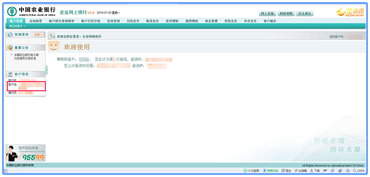This screenshot has height=177, width=370.
Task: Click the 企业网上银行 title text
Action: pyautogui.click(x=73, y=12)
